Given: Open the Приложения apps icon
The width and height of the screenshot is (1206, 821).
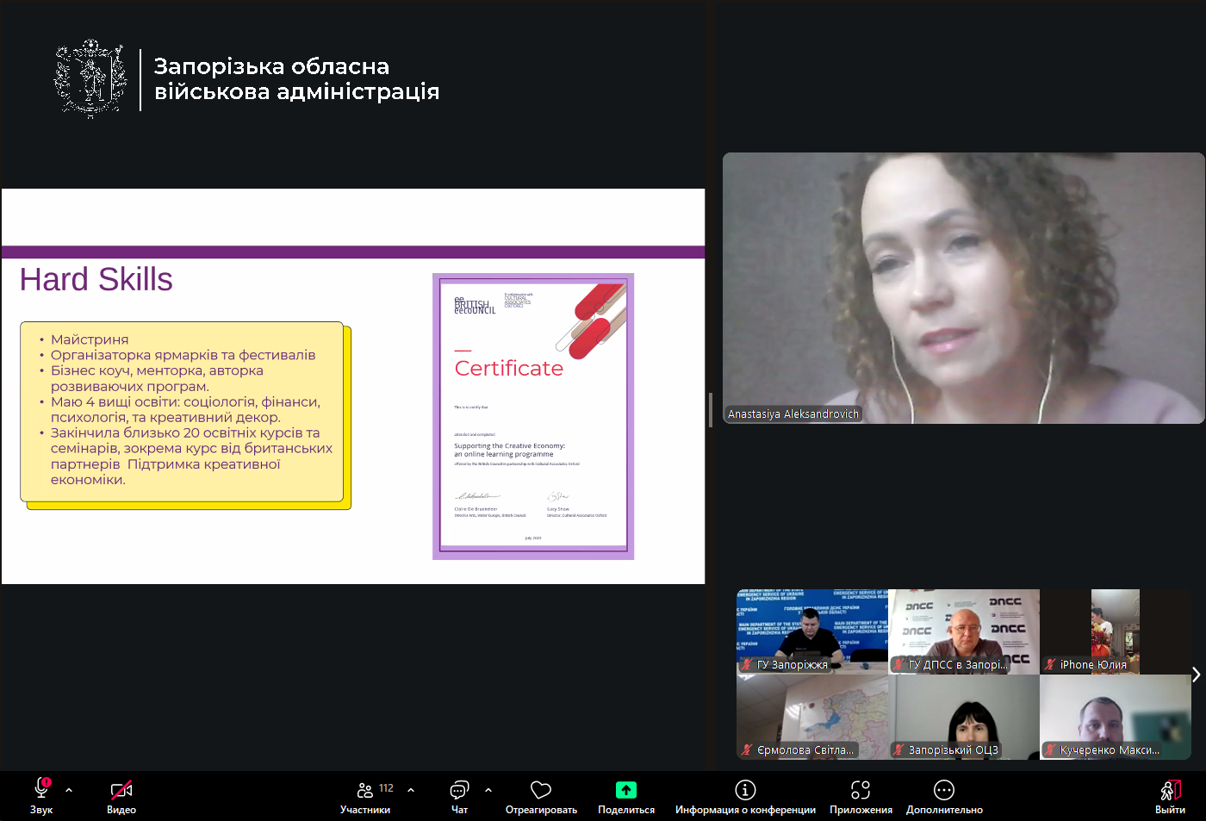Looking at the screenshot, I should pos(861,790).
